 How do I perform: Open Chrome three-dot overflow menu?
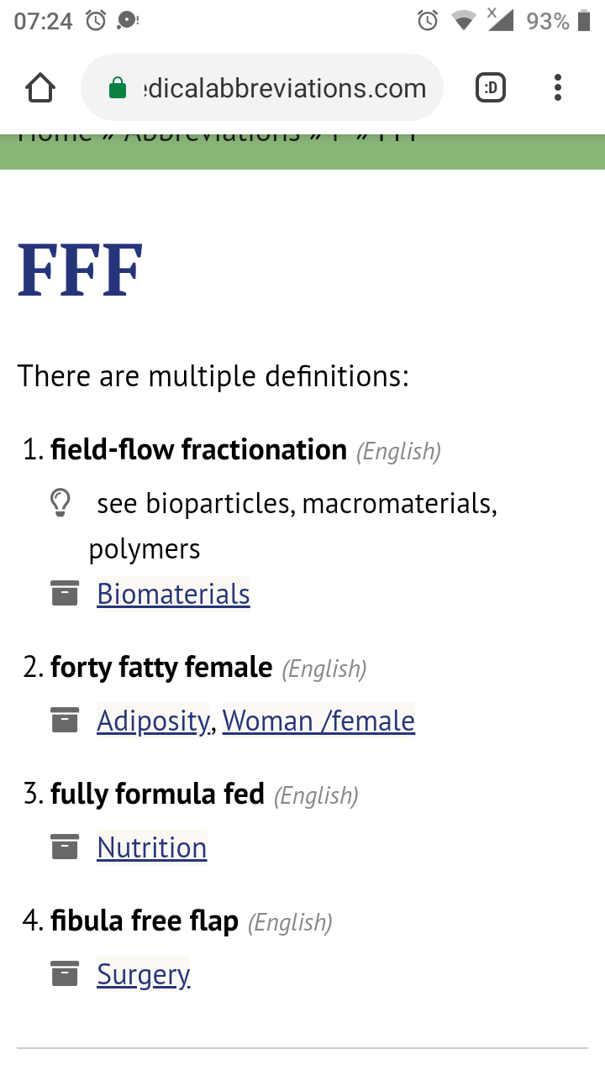tap(558, 87)
